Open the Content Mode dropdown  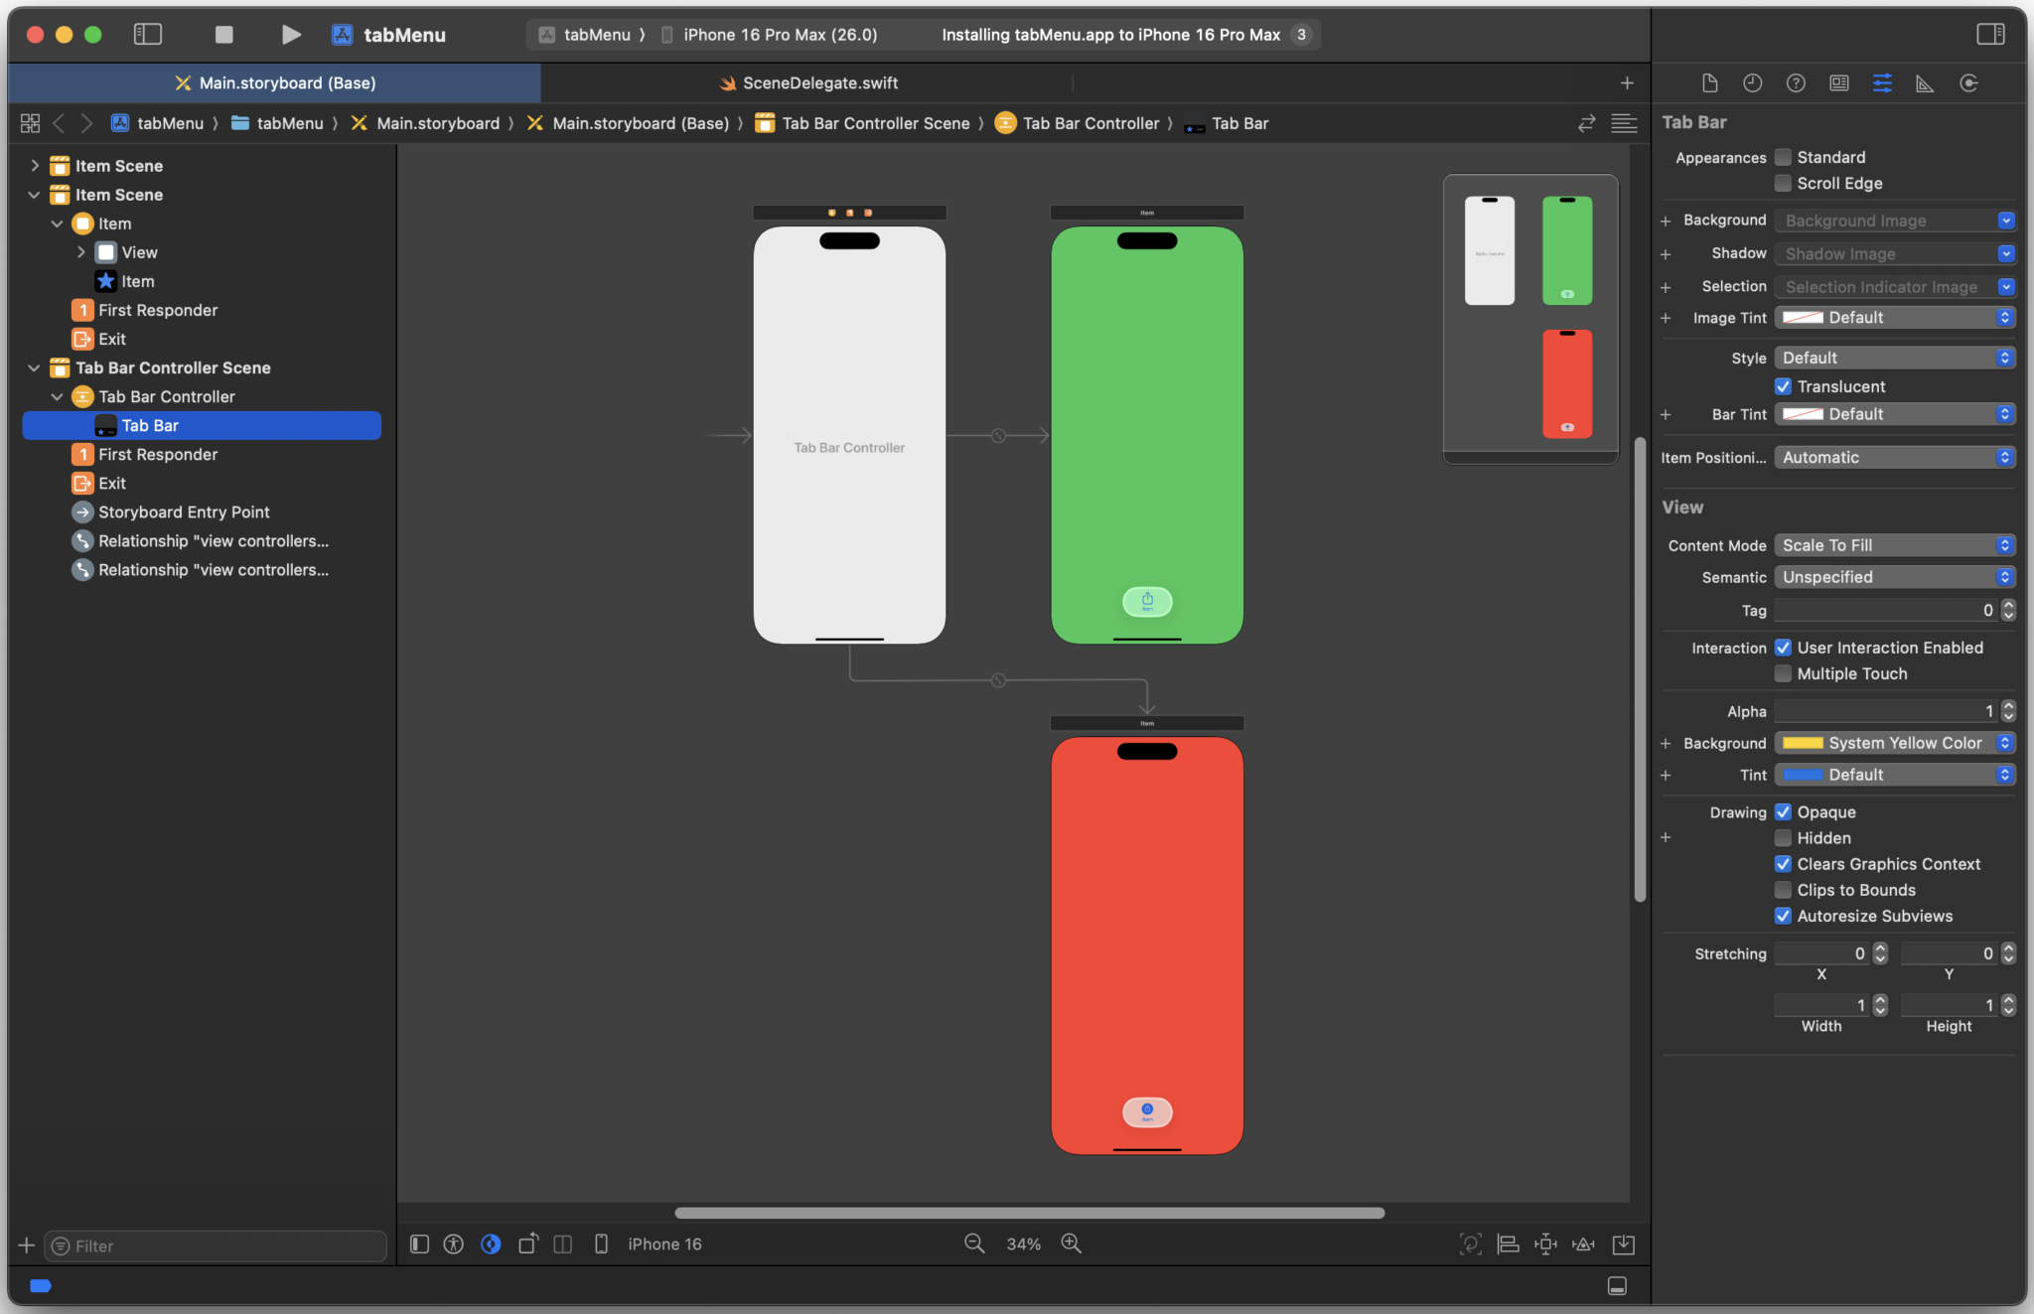click(x=1893, y=544)
